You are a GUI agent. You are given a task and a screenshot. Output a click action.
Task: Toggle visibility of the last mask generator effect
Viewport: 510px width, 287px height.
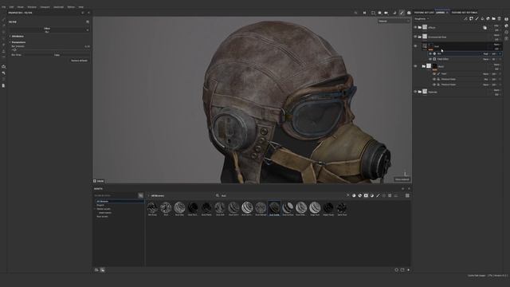[x=434, y=85]
